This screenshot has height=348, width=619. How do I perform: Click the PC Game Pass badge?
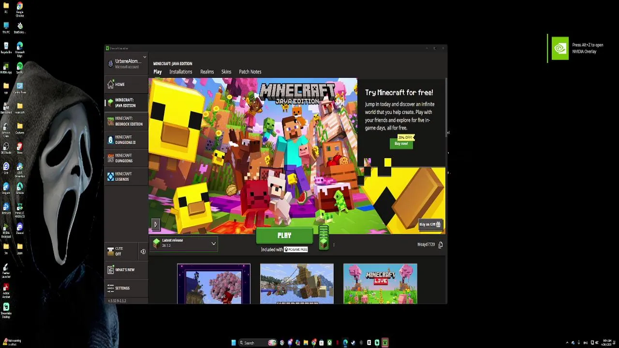coord(296,249)
